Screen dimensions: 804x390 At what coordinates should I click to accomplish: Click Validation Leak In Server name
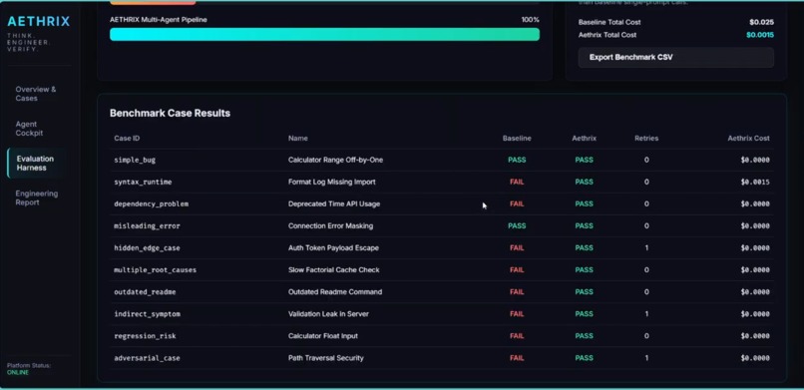coord(328,314)
